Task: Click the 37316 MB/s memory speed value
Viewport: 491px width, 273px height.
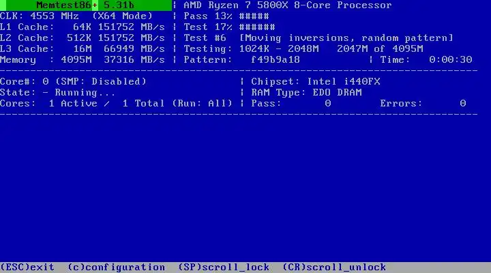Action: pyautogui.click(x=134, y=60)
